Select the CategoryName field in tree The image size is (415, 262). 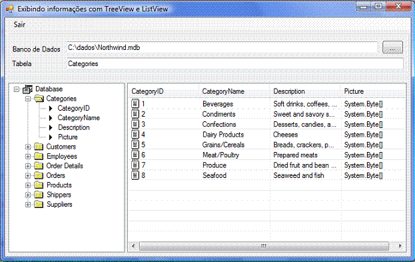[x=79, y=118]
